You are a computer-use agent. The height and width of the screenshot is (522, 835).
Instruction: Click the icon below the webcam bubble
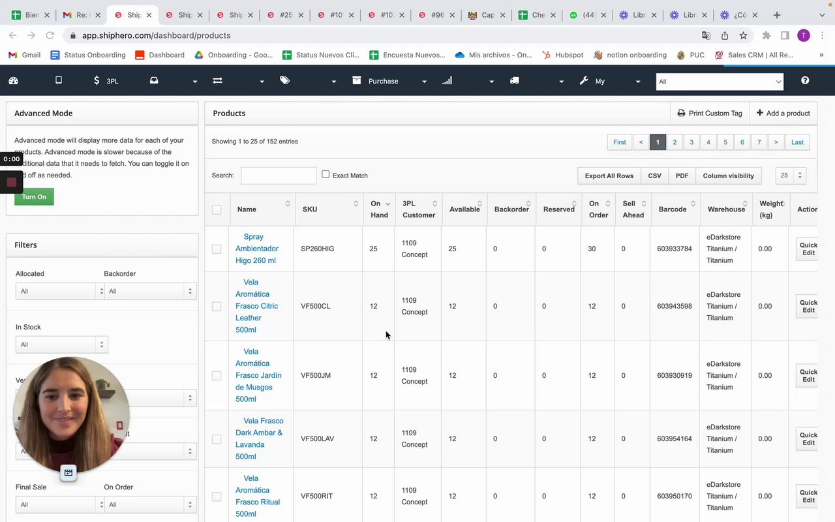pos(68,472)
